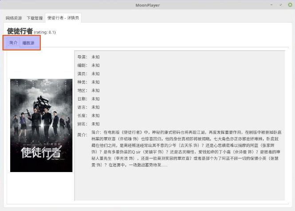295x211 pixels.
Task: Click the 地区: label
Action: [82, 91]
